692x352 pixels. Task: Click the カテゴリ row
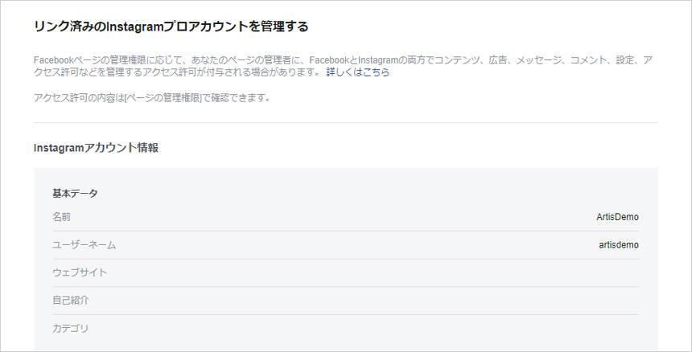click(x=345, y=329)
